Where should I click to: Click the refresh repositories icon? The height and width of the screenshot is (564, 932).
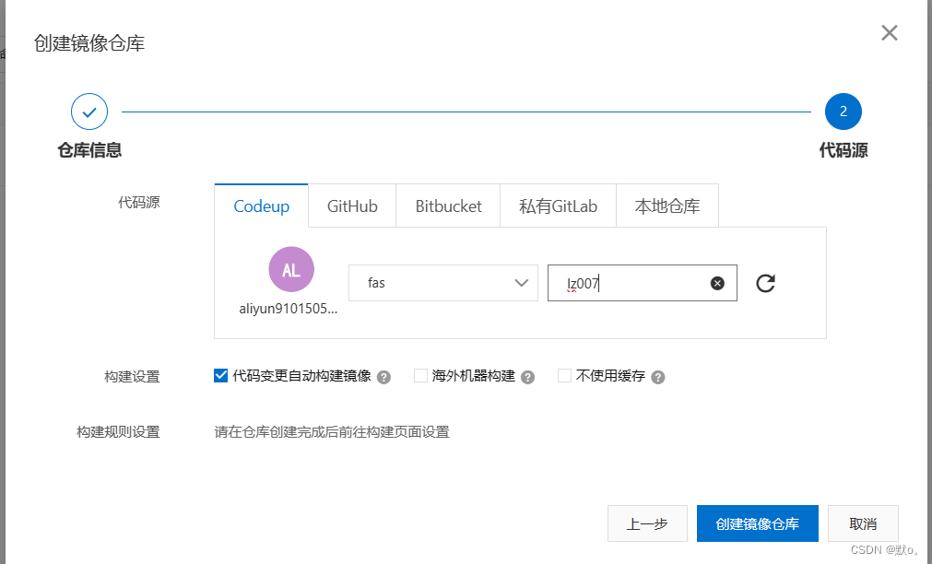click(x=765, y=283)
